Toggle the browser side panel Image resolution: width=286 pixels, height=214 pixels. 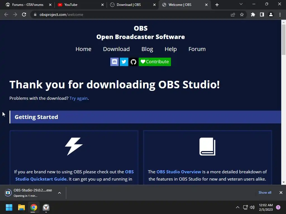coord(262,14)
